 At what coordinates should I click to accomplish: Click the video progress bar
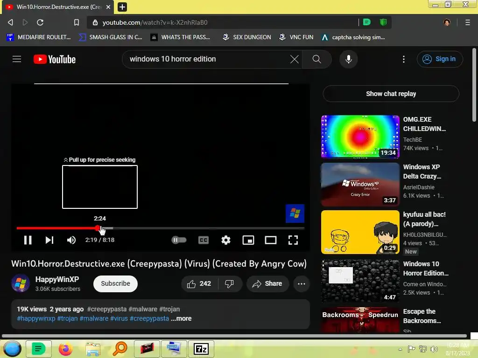[161, 228]
